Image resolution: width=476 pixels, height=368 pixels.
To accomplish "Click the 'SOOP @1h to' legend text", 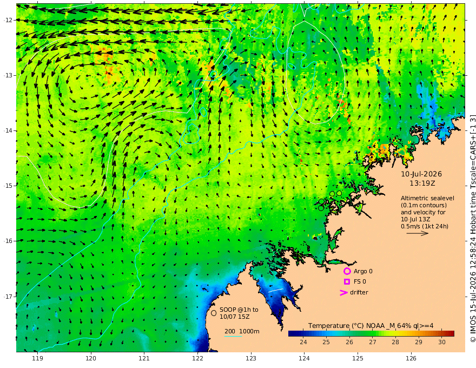I will 239,310.
